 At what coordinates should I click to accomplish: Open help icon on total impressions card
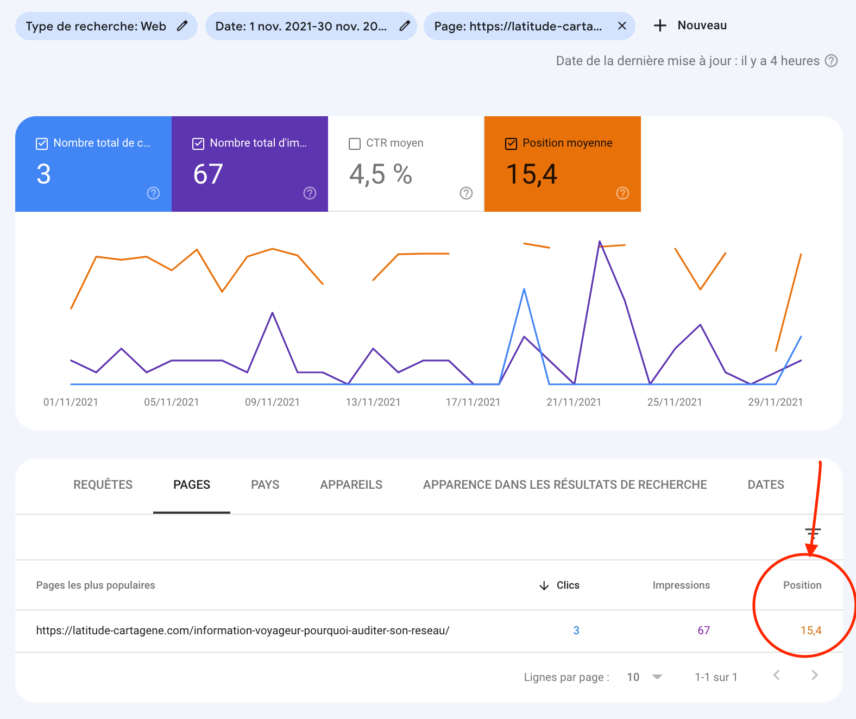310,193
